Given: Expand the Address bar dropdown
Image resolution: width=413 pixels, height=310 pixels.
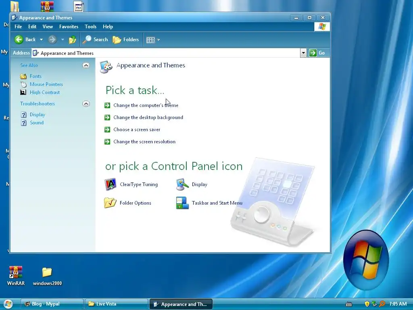Looking at the screenshot, I should (303, 53).
